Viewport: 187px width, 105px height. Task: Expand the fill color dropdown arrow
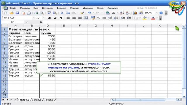[149, 18]
